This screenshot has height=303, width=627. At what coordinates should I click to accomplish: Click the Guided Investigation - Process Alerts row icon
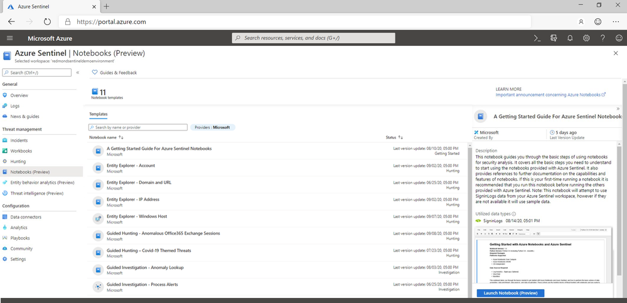coord(98,287)
